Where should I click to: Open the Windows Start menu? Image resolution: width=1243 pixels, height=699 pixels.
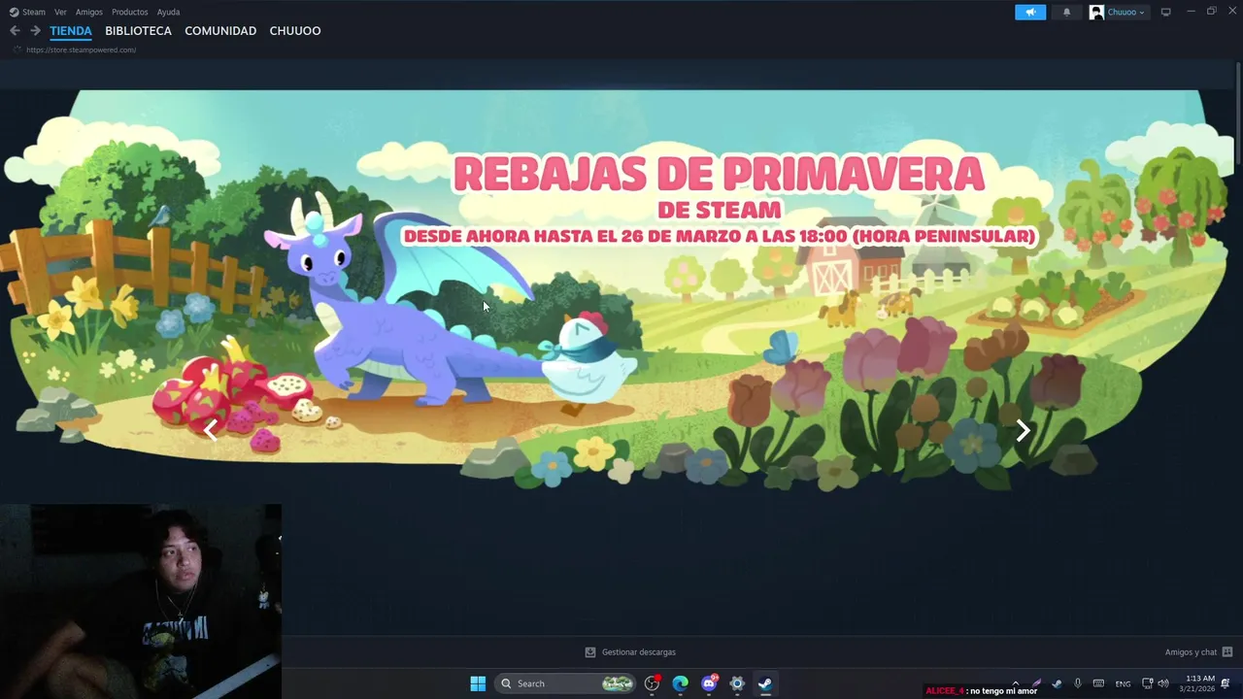tap(478, 683)
